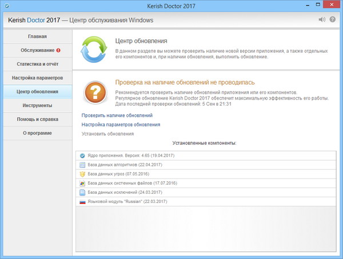The height and width of the screenshot is (259, 343).
Task: Select the Центр обновления section
Action: coord(38,91)
